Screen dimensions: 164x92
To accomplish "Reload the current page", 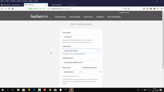I will tap(9, 9).
